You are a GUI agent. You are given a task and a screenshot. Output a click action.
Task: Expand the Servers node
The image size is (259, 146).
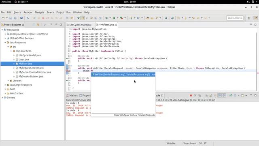(x=2, y=98)
